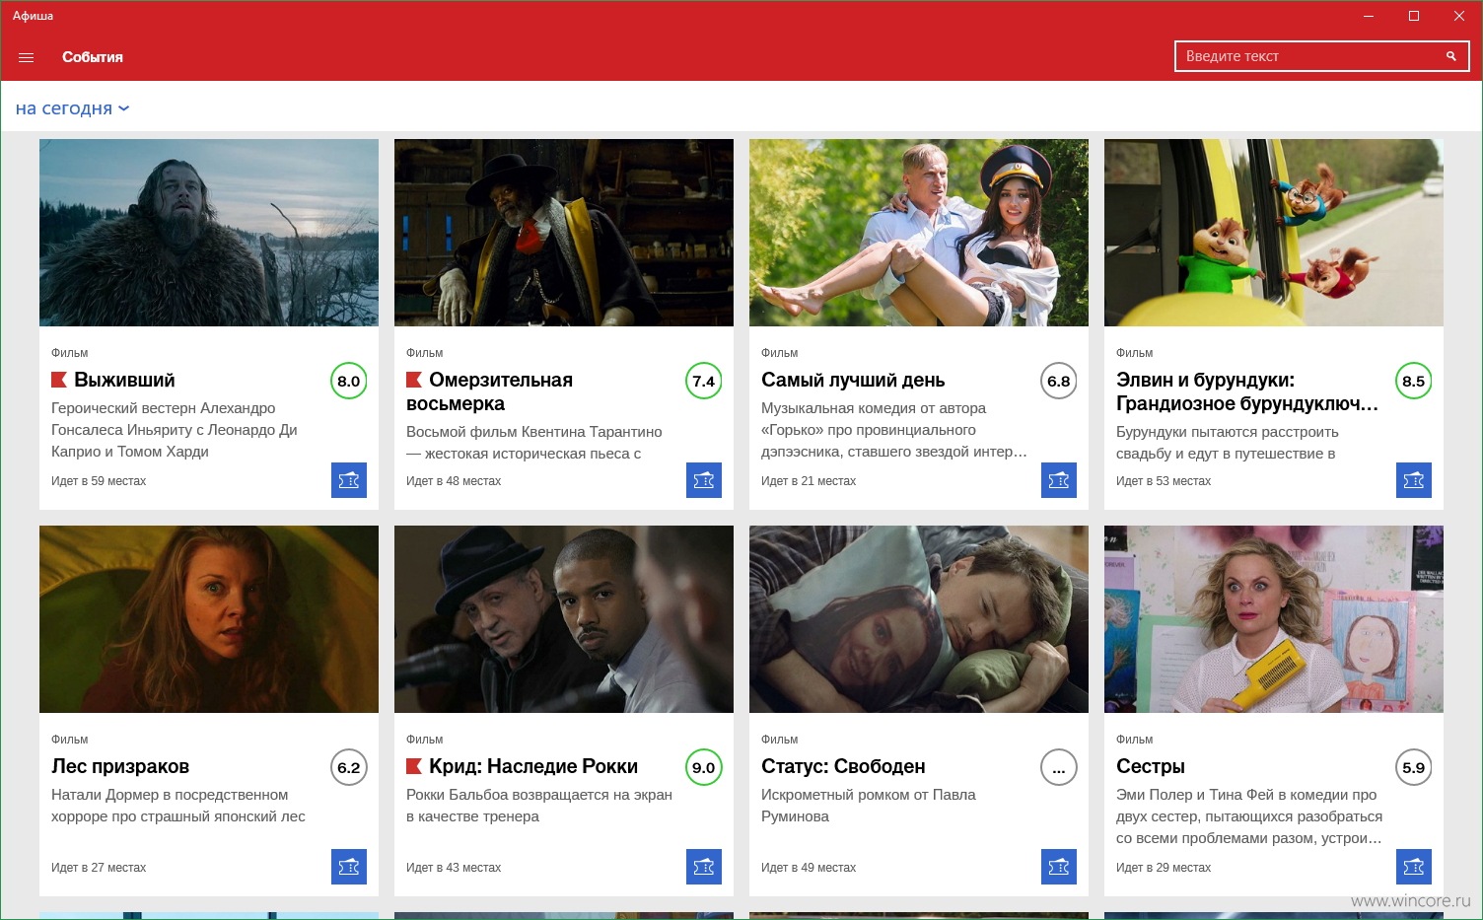The image size is (1483, 920).
Task: Click the red flag next to Крид
Action: coord(414,766)
